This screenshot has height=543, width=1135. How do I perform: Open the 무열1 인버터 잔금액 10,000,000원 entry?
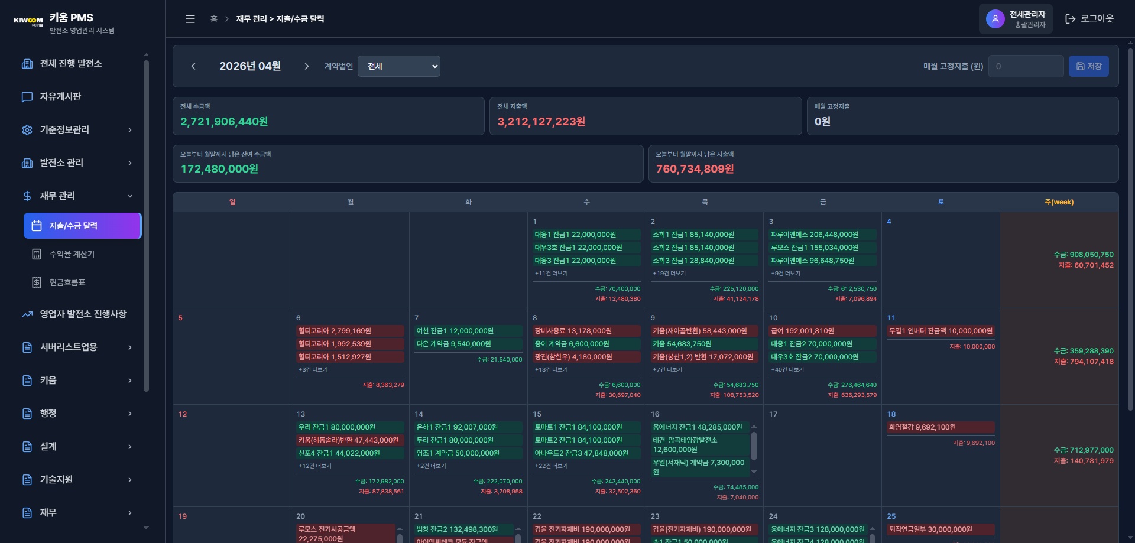pyautogui.click(x=941, y=331)
